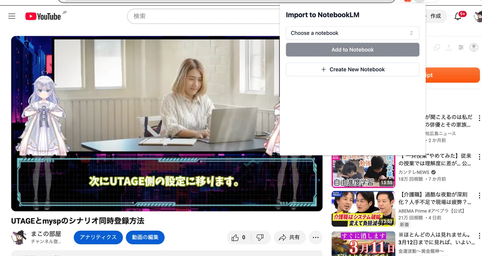Image resolution: width=482 pixels, height=256 pixels.
Task: Open three-dot menu for カンテレNEWS video
Action: pos(479,157)
